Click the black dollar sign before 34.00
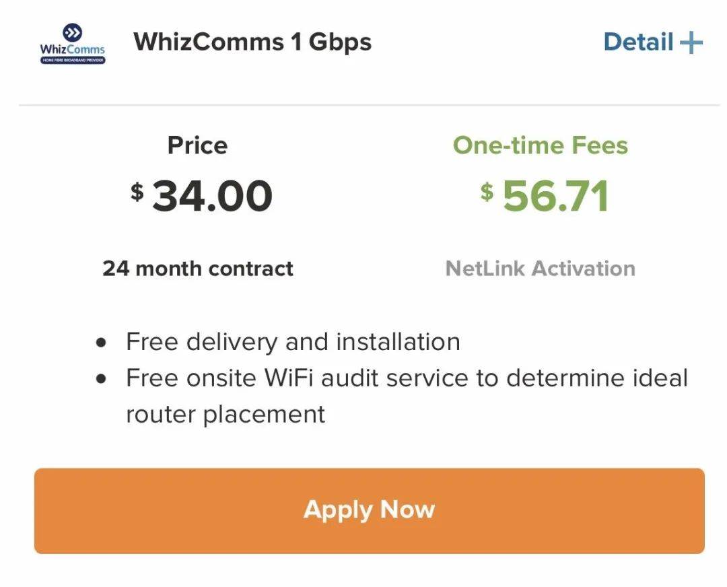Viewport: 727px width, 587px height. pos(137,192)
